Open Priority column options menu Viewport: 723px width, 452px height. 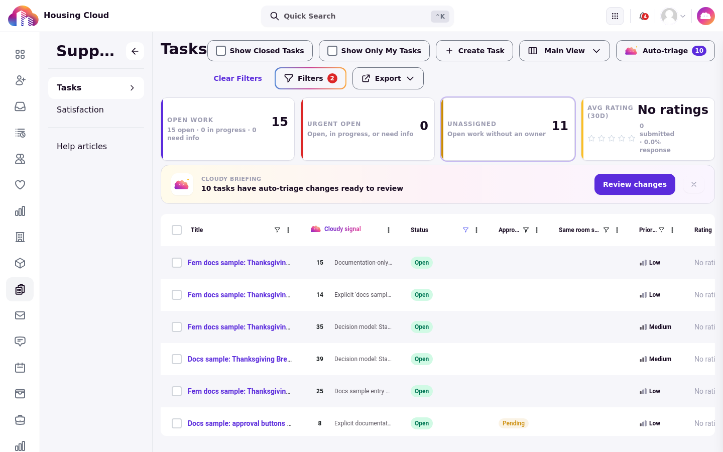tap(672, 230)
